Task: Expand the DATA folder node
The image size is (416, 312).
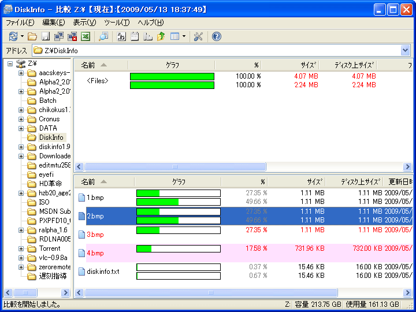Action: [x=21, y=128]
